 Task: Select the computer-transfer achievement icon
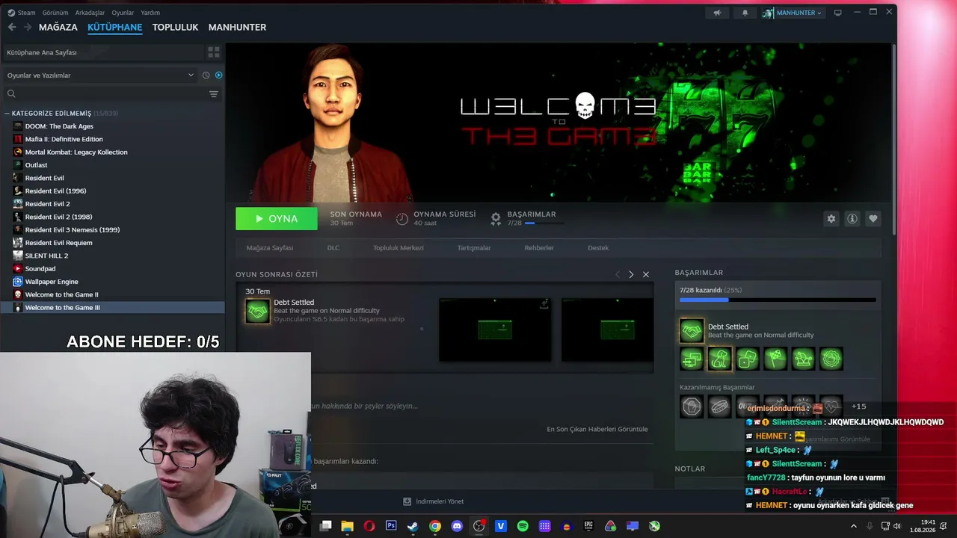(x=692, y=359)
